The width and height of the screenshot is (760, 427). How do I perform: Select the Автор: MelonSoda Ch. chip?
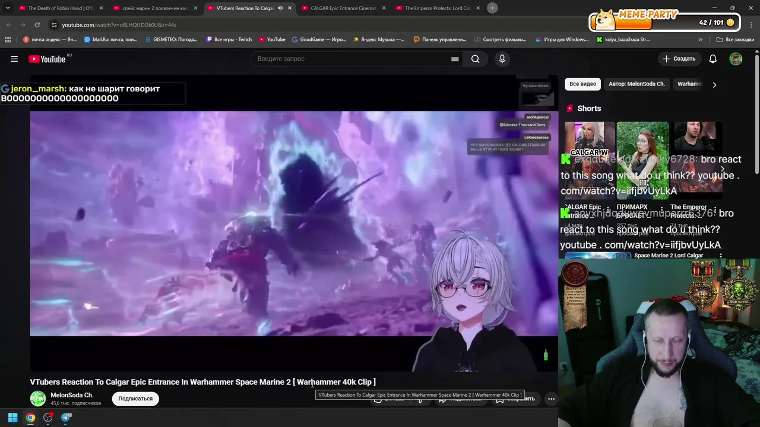point(636,84)
